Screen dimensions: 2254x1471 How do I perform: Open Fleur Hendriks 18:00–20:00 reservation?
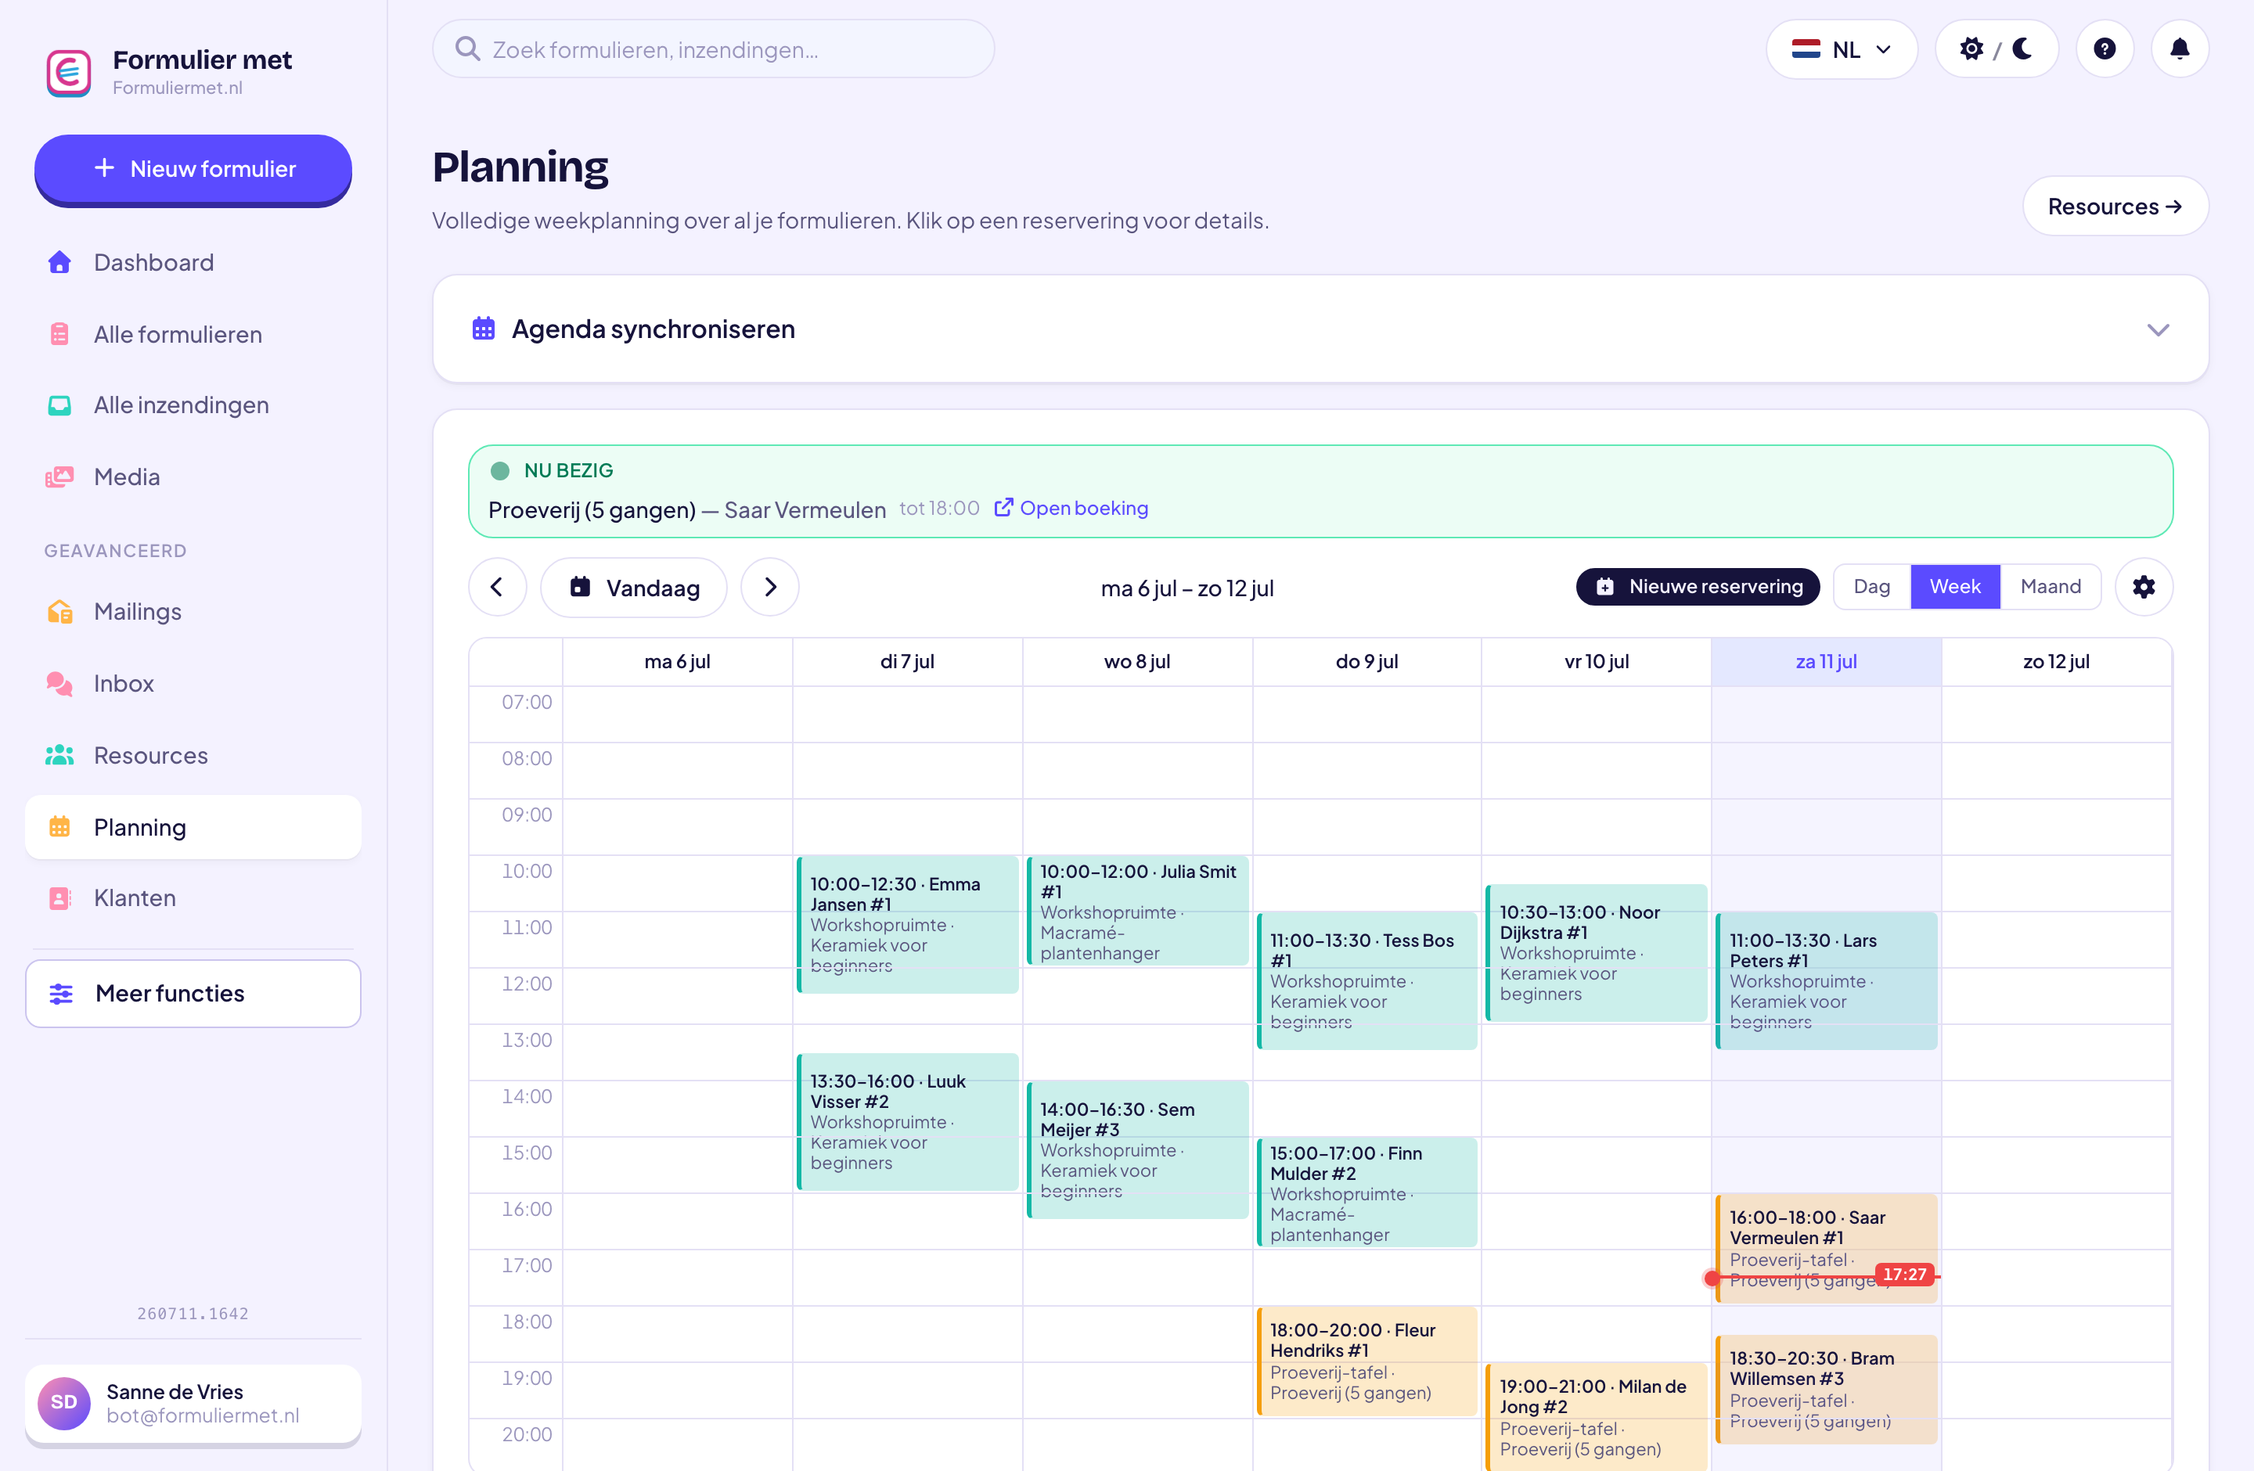1366,1361
